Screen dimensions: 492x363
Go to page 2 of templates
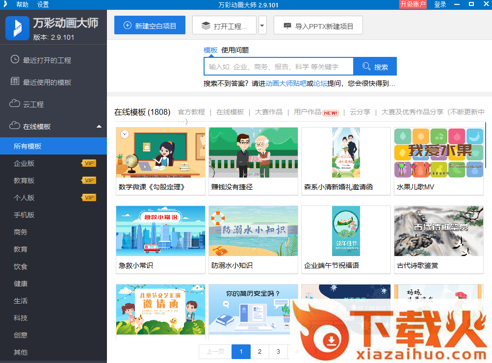259,352
